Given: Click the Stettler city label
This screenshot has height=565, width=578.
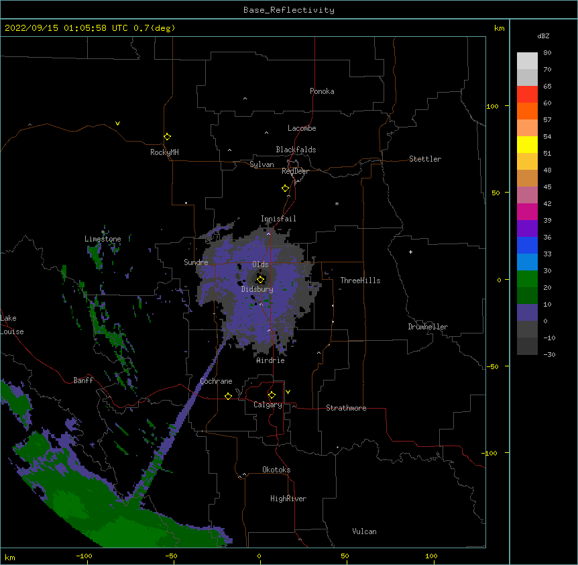Looking at the screenshot, I should click(424, 159).
